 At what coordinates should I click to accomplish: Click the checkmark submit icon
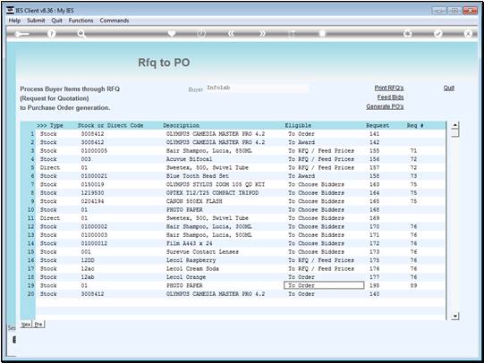(438, 33)
